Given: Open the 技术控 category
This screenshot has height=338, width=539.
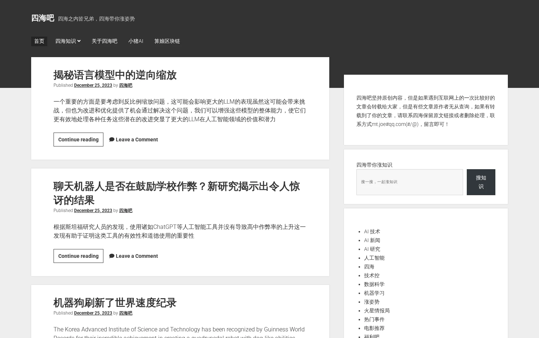Looking at the screenshot, I should point(371,275).
